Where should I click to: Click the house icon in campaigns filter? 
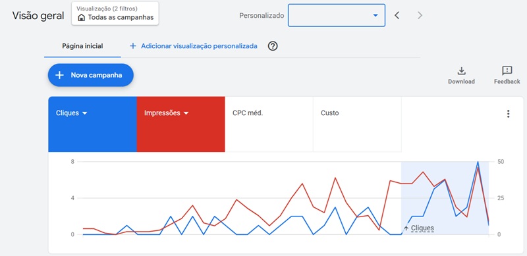click(x=81, y=18)
